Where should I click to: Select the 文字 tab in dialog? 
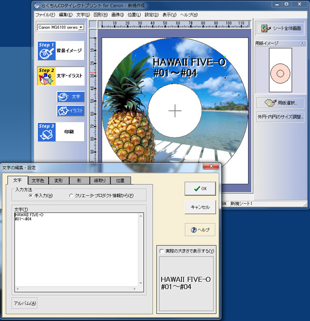[x=18, y=180]
